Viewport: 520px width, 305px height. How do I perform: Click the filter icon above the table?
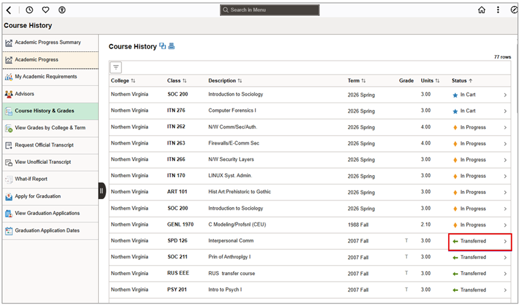[x=116, y=67]
